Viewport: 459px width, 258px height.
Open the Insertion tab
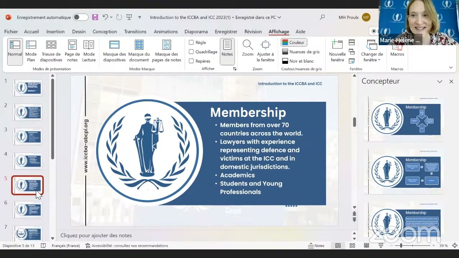coord(55,32)
